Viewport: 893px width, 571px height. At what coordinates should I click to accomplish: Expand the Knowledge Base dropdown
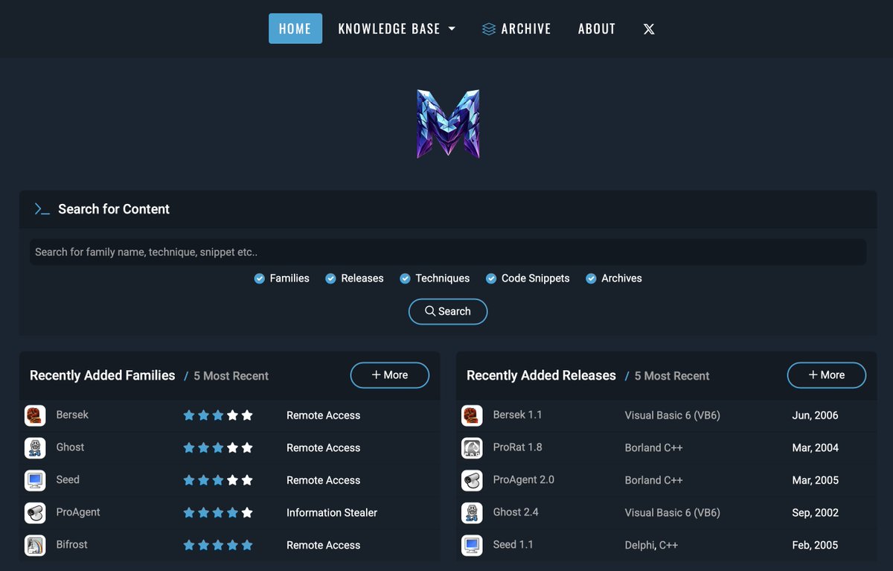pyautogui.click(x=397, y=28)
